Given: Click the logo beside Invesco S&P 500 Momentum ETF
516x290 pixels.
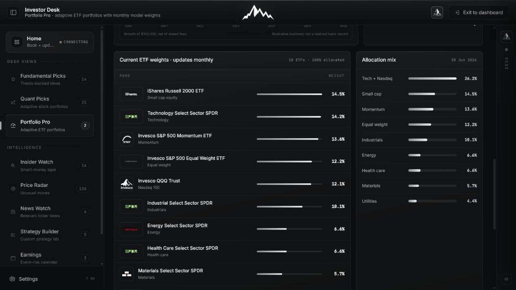Looking at the screenshot, I should [x=127, y=139].
